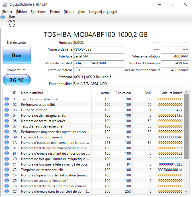Open the Thème menu

point(55,12)
